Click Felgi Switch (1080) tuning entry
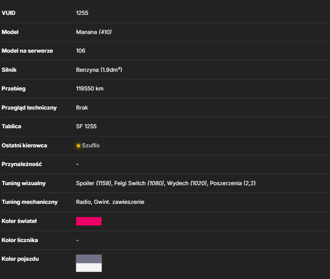The height and width of the screenshot is (279, 330). (139, 183)
